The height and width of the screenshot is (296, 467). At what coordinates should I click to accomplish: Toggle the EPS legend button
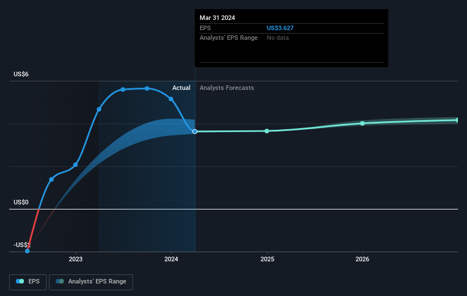[x=28, y=282]
